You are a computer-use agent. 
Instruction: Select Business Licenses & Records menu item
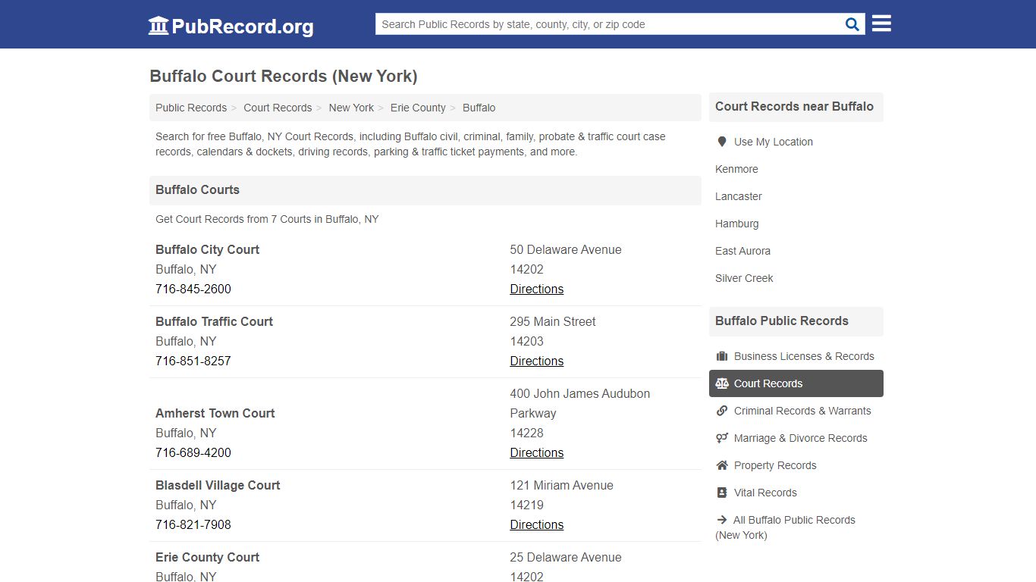pyautogui.click(x=796, y=356)
